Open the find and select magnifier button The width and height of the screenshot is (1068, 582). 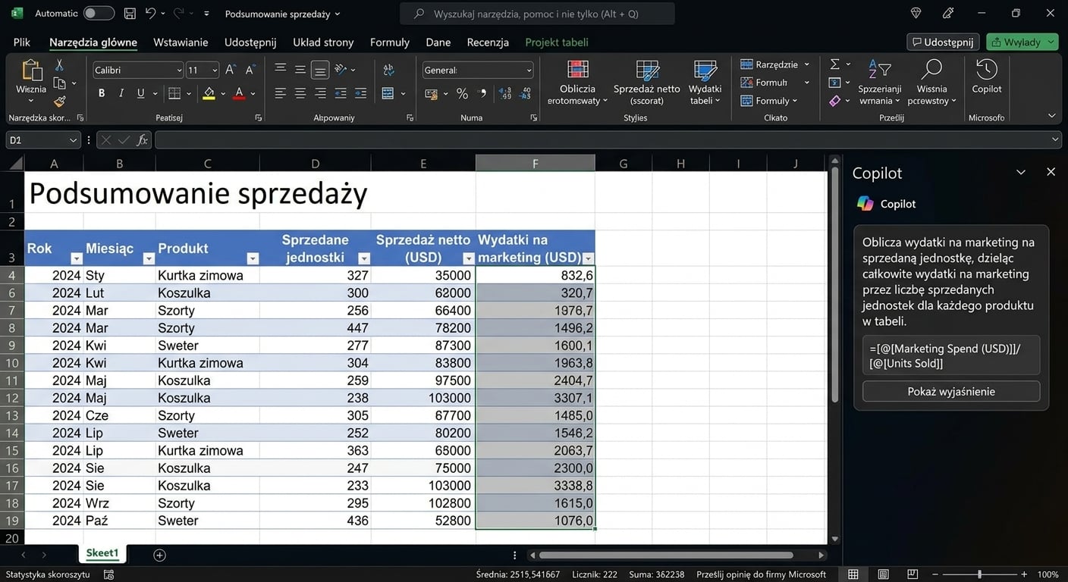(931, 83)
